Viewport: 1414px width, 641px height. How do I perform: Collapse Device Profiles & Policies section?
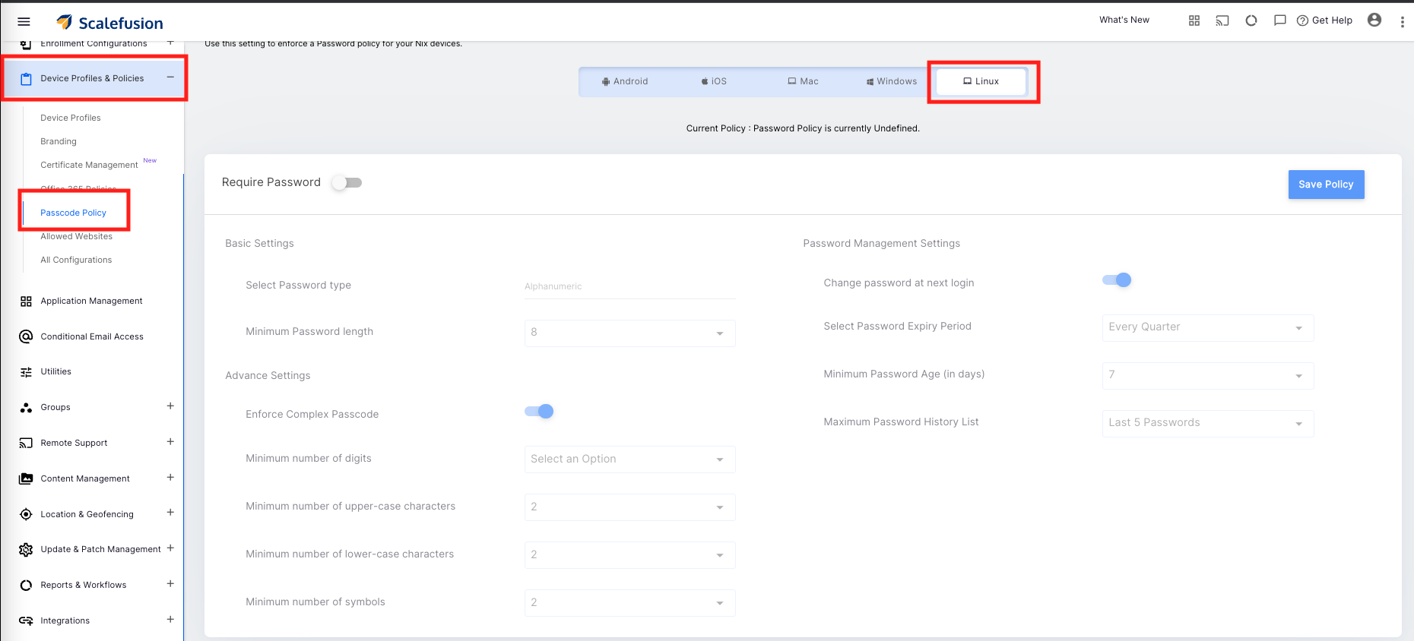(170, 77)
